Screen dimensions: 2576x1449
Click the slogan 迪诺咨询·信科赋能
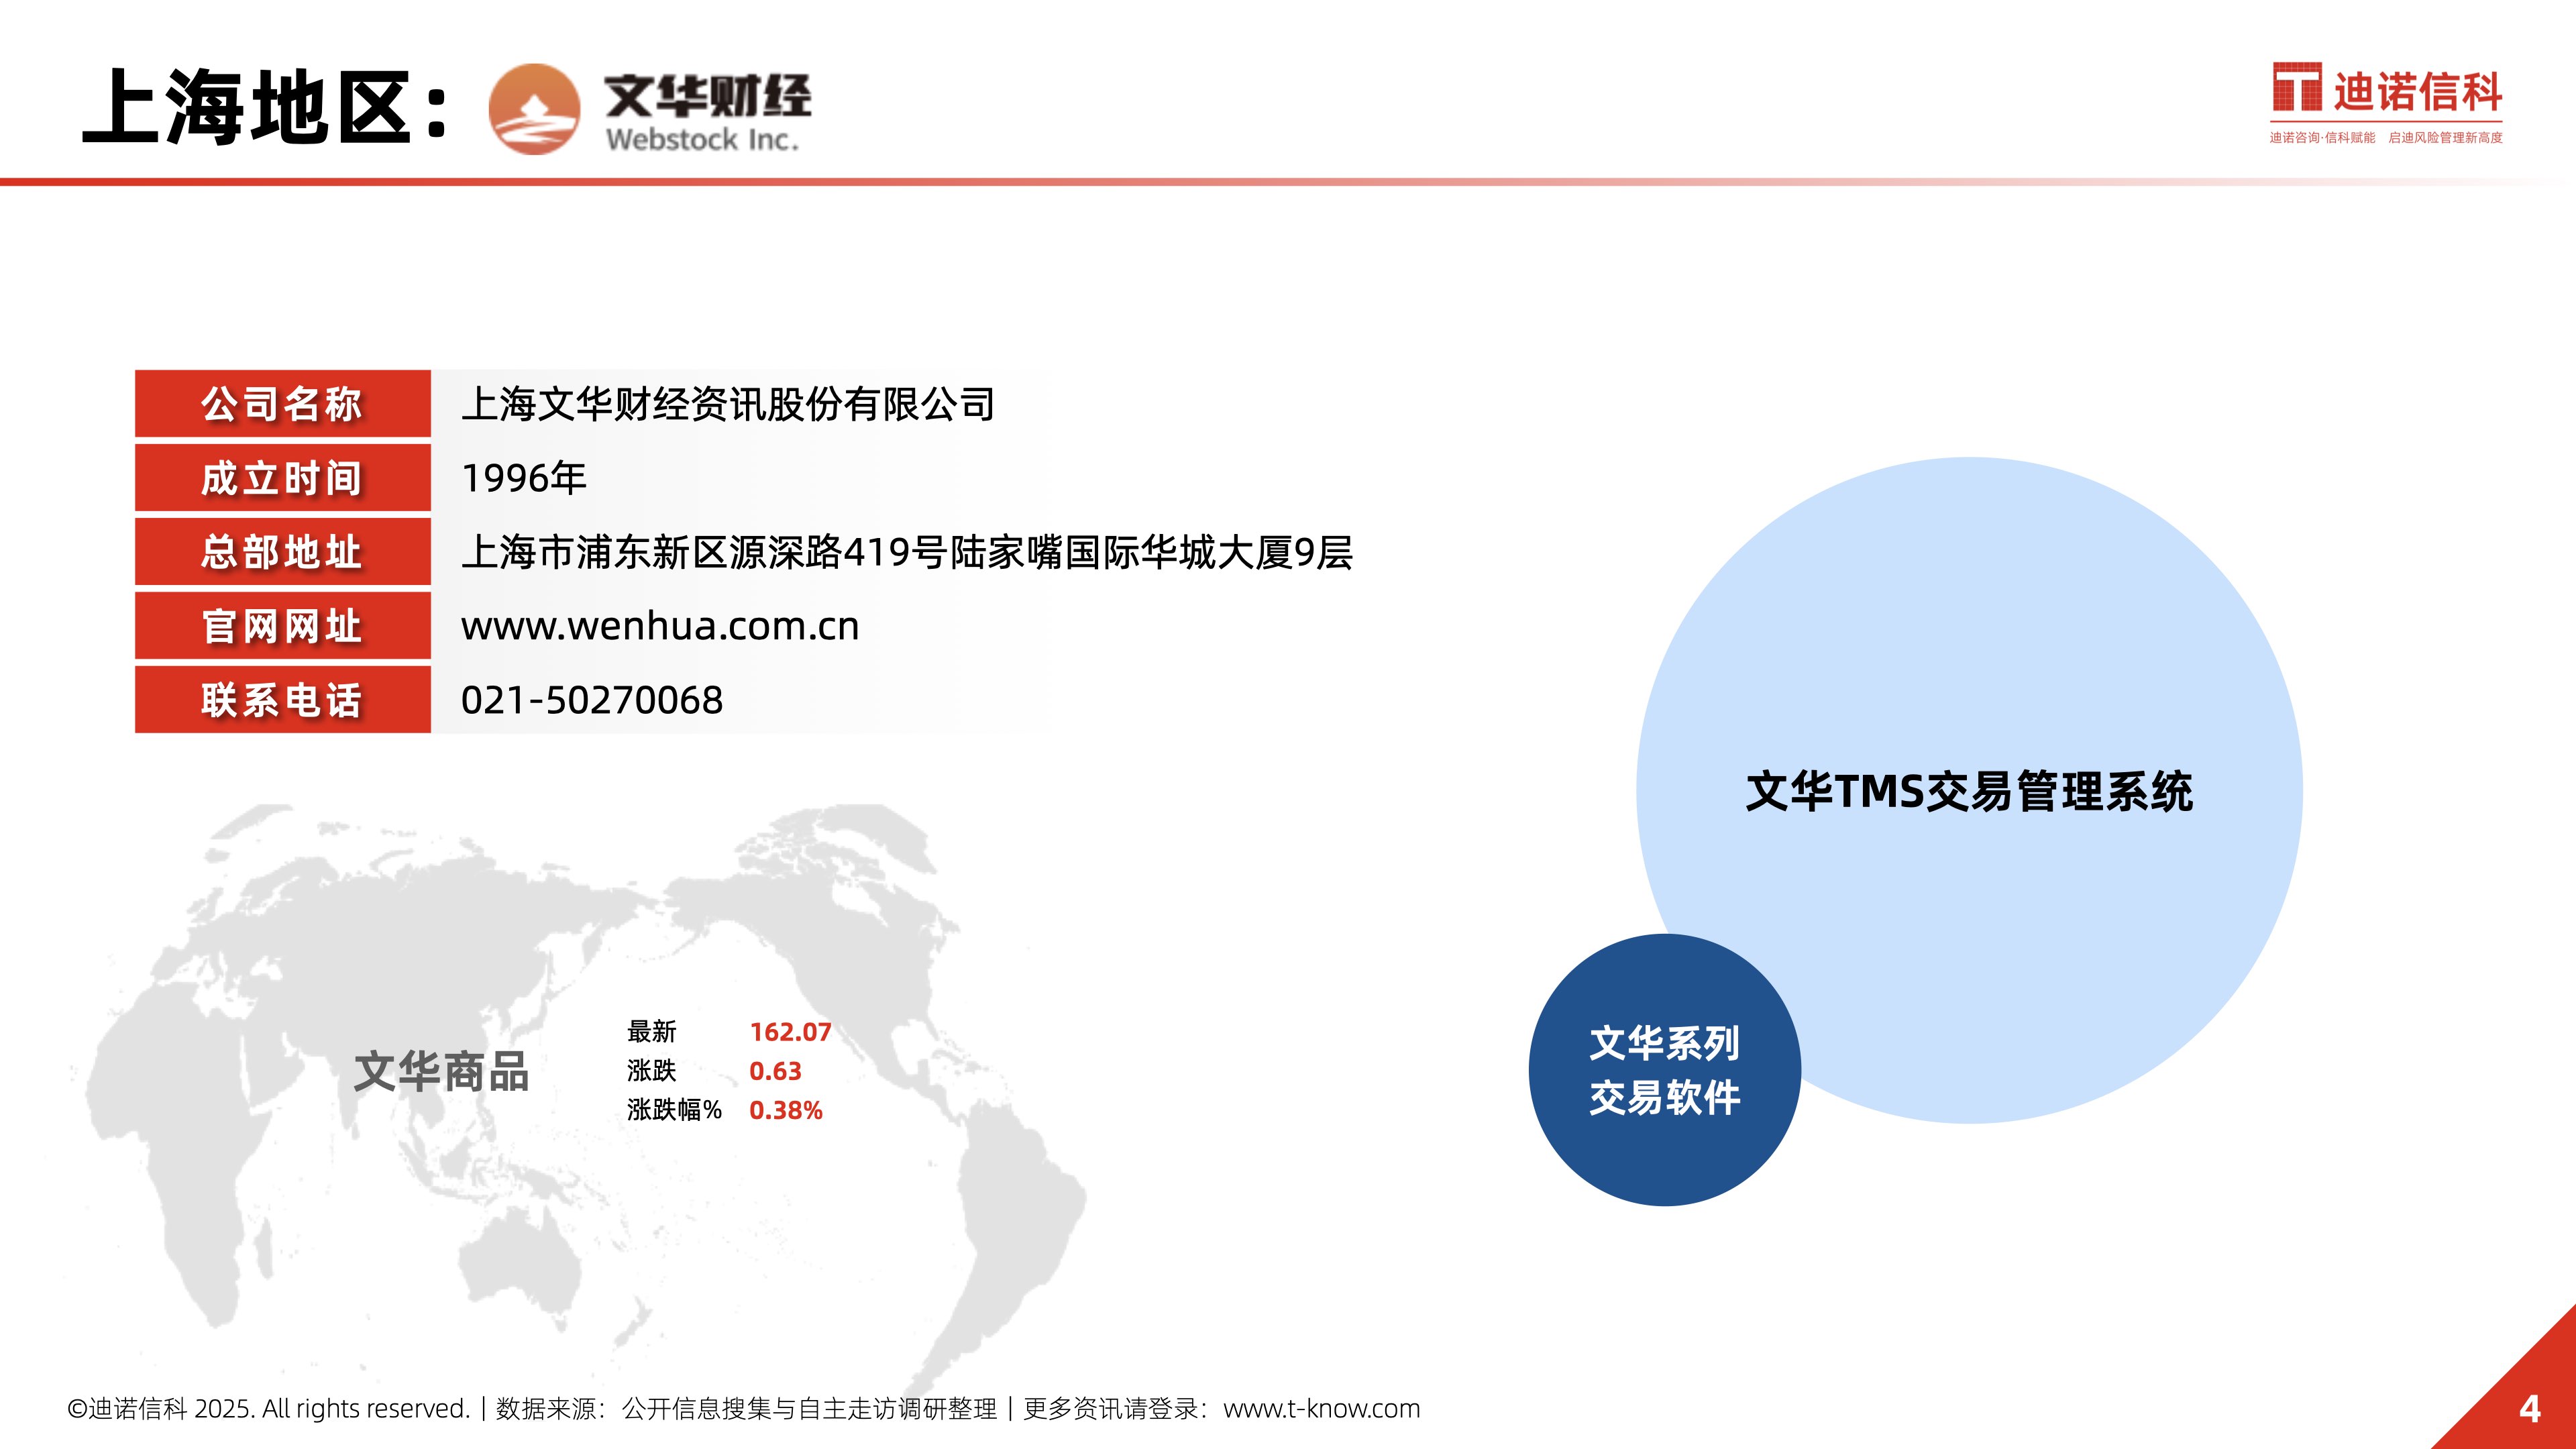coord(2322,138)
